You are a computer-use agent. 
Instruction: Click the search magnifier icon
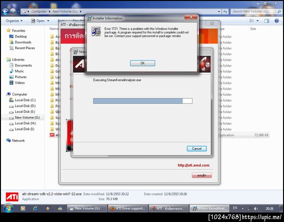[279, 11]
